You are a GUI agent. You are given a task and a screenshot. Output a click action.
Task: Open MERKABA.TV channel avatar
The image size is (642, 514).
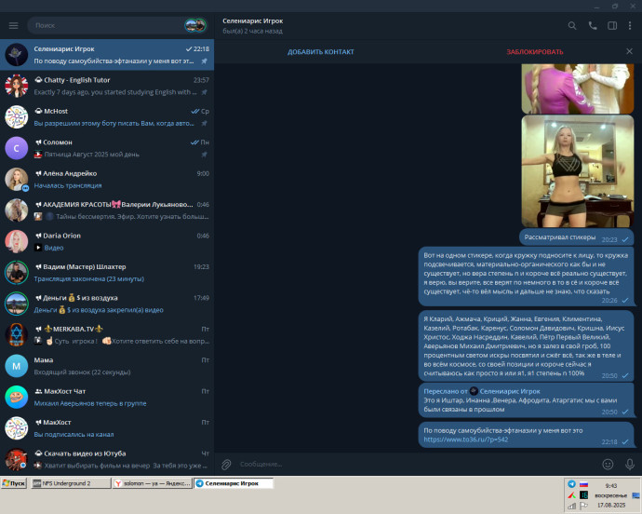click(17, 335)
